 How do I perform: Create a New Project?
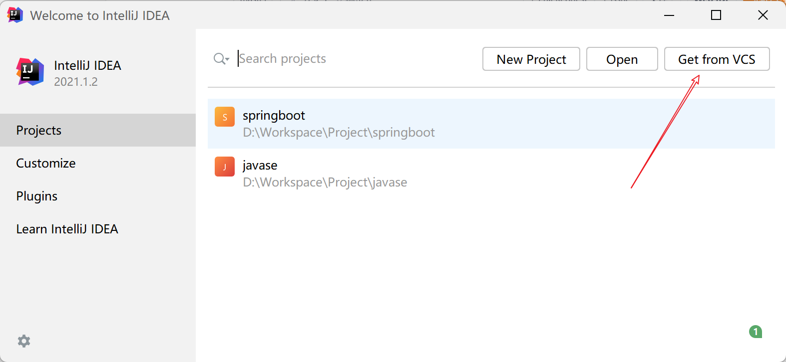(531, 59)
